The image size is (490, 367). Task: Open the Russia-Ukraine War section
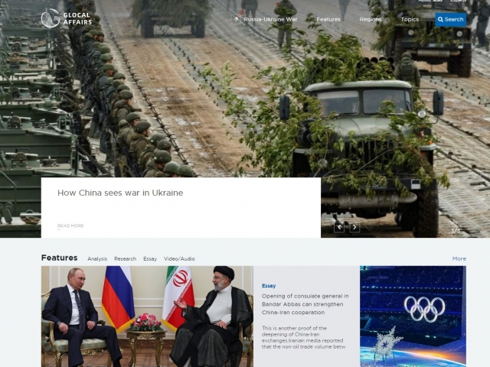(270, 19)
